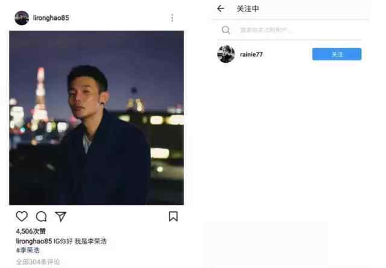Viewport: 386px width, 268px height.
Task: Like the post with the heart icon
Action: [x=22, y=216]
